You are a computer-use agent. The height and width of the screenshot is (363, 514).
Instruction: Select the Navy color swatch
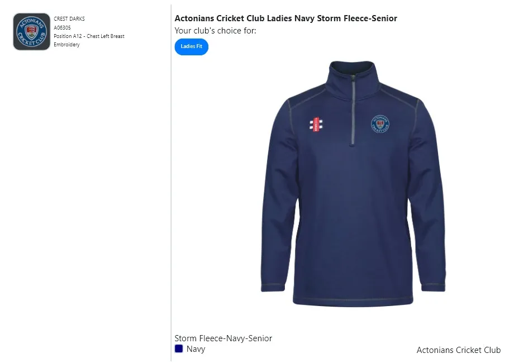[x=179, y=348]
